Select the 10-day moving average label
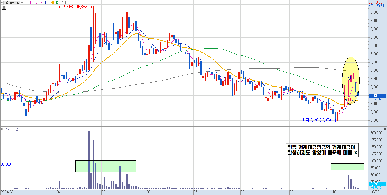 point(47,3)
